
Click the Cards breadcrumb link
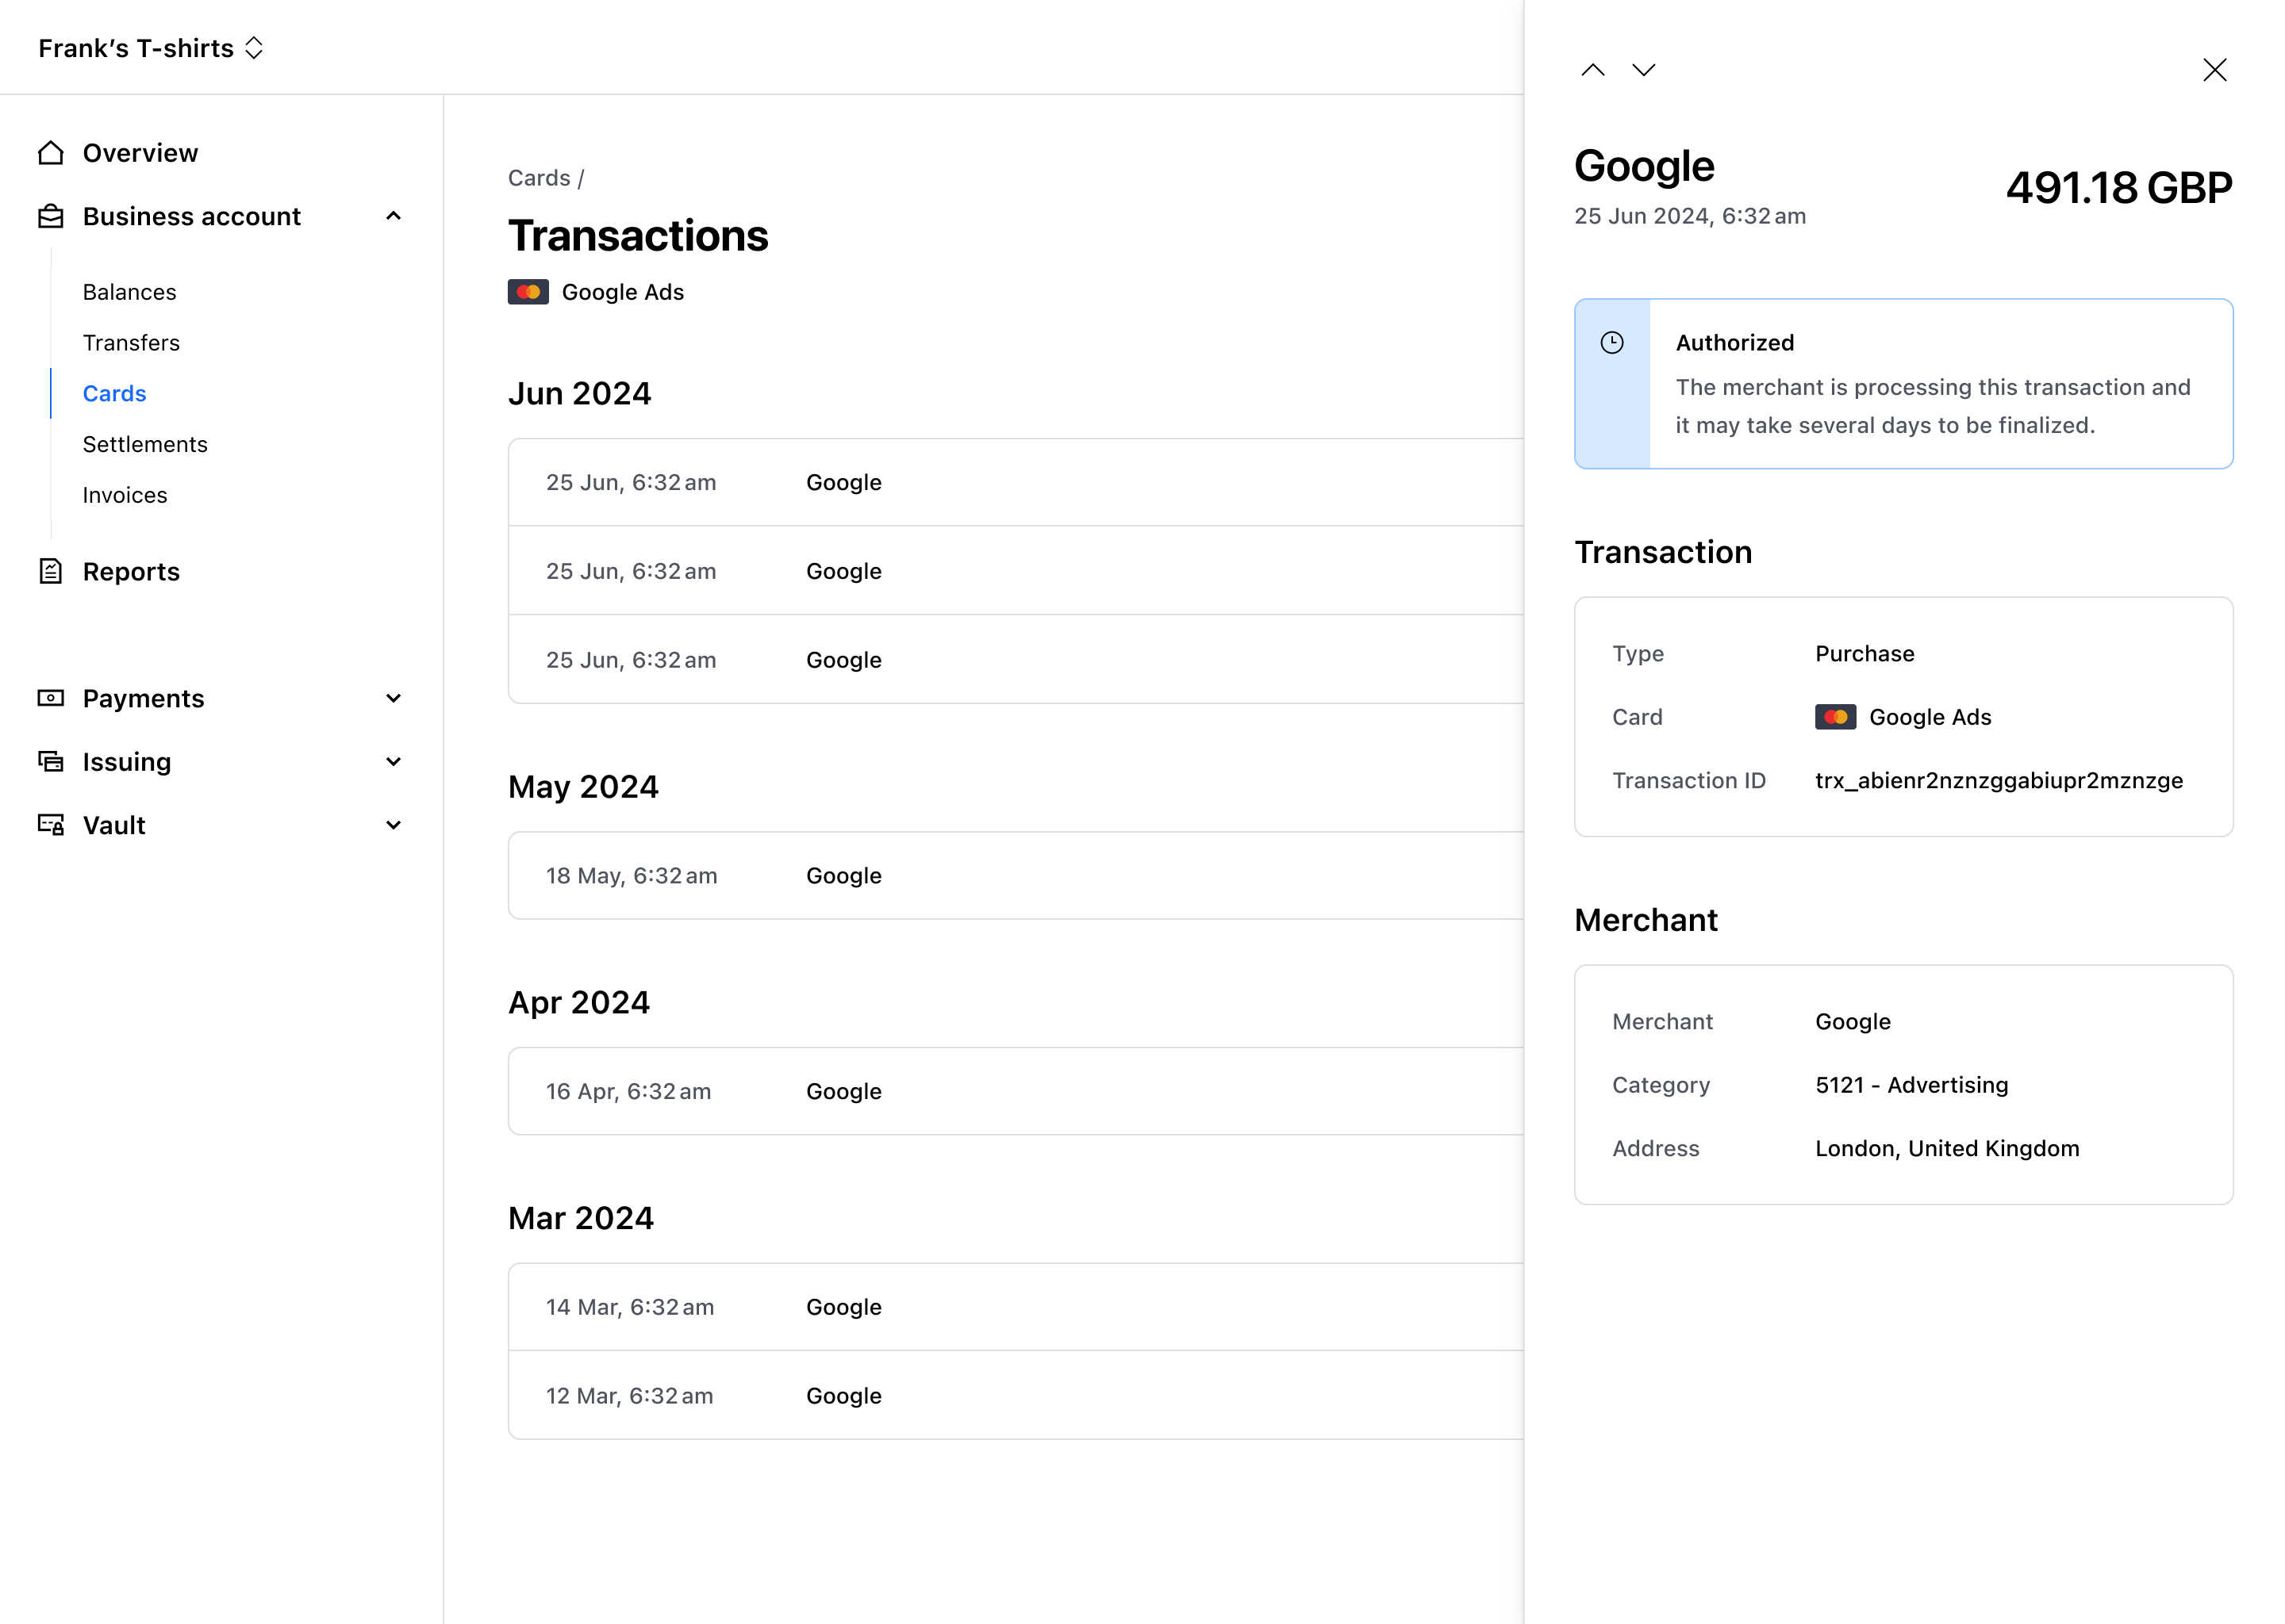tap(540, 178)
